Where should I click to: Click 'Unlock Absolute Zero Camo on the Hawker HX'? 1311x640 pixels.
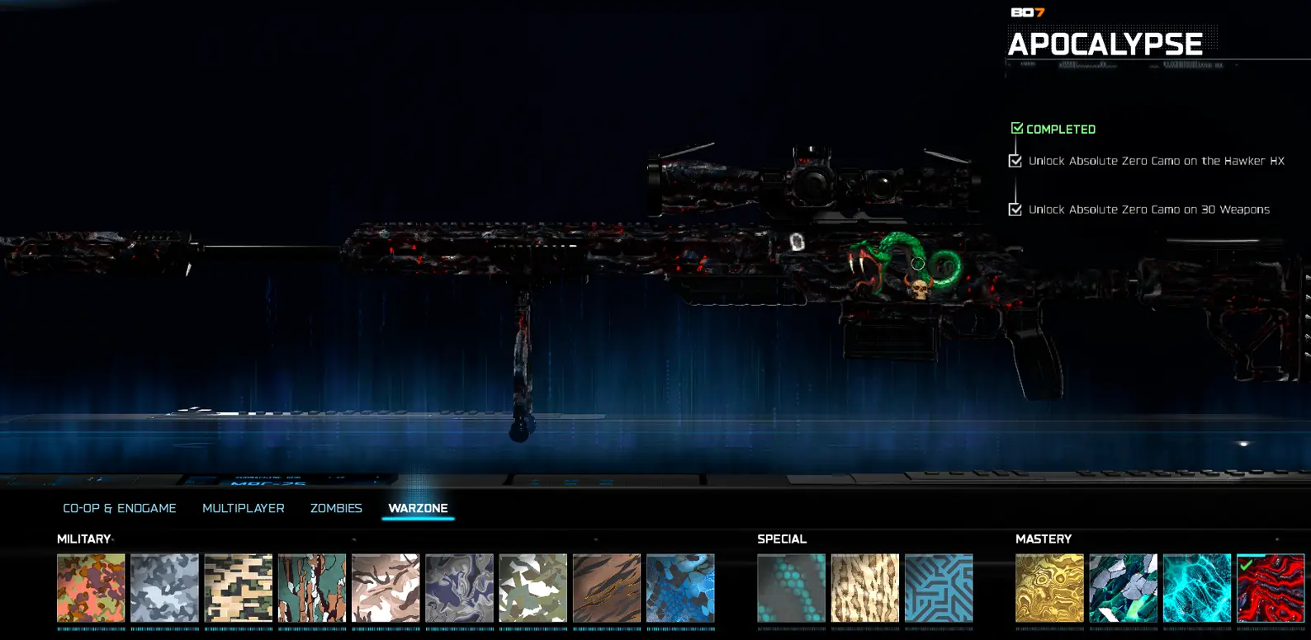(1157, 161)
